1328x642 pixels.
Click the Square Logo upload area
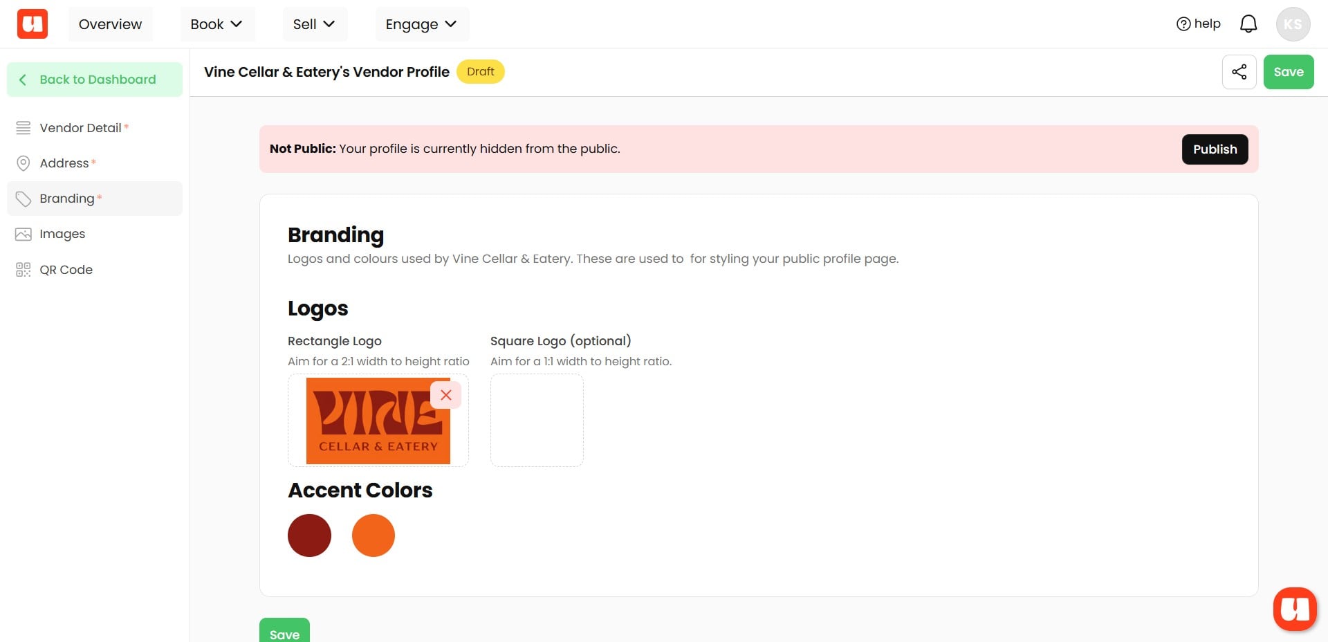click(x=537, y=420)
